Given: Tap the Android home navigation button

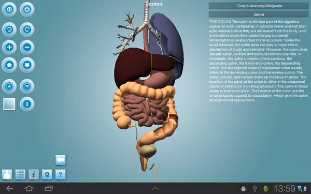Looking at the screenshot, I should [29, 188].
